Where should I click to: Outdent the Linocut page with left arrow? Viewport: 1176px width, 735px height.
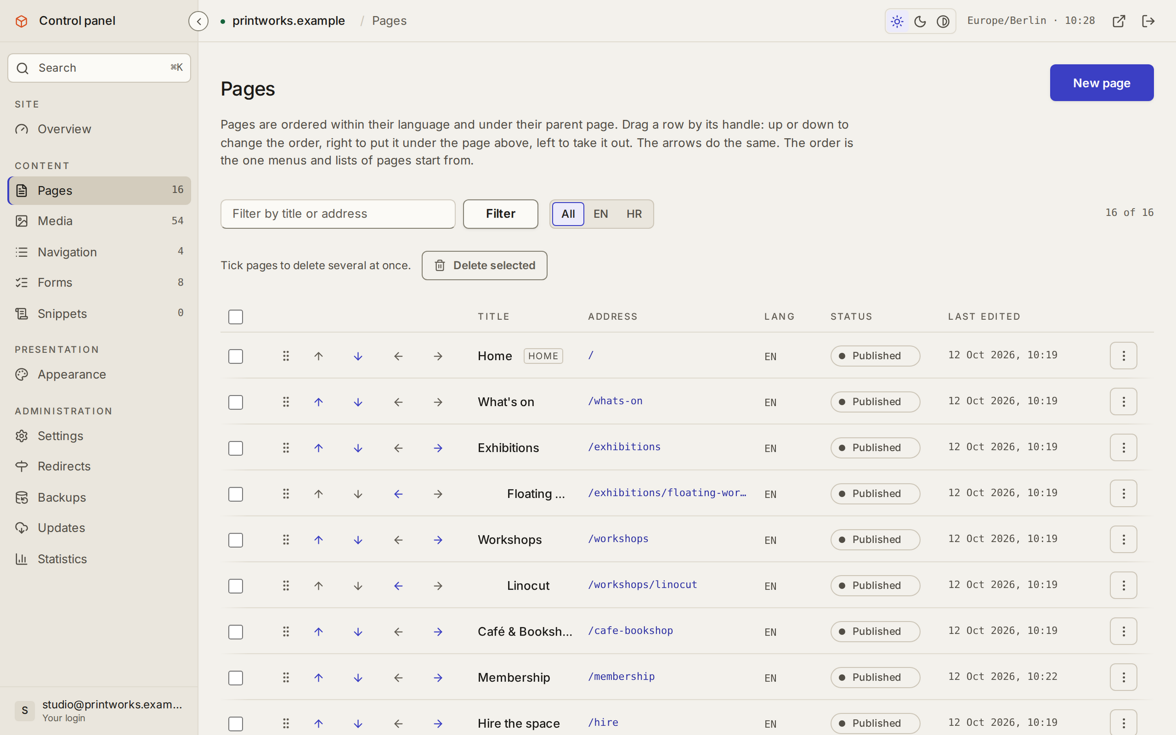[398, 586]
